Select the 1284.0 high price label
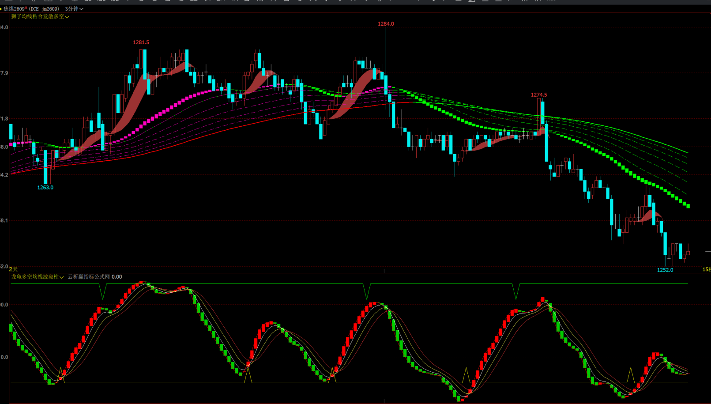Image resolution: width=711 pixels, height=404 pixels. click(386, 24)
